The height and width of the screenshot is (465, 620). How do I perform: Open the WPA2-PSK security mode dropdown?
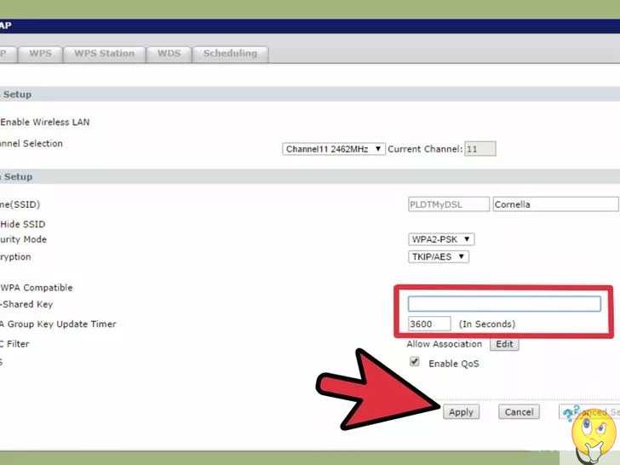[x=441, y=239]
